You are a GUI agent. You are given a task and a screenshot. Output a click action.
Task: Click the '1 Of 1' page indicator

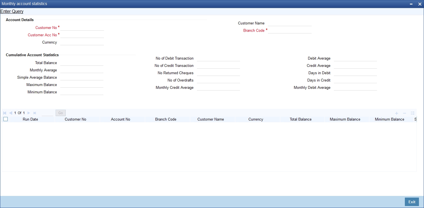(x=19, y=113)
